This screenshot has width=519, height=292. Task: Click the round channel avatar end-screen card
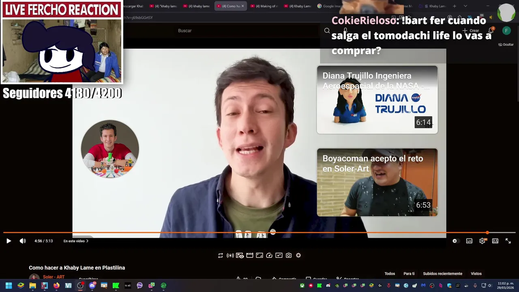pyautogui.click(x=110, y=149)
